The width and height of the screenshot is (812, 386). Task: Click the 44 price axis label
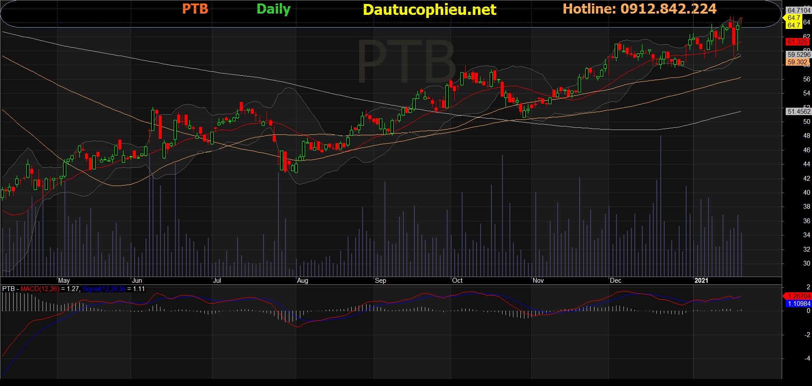(x=807, y=164)
